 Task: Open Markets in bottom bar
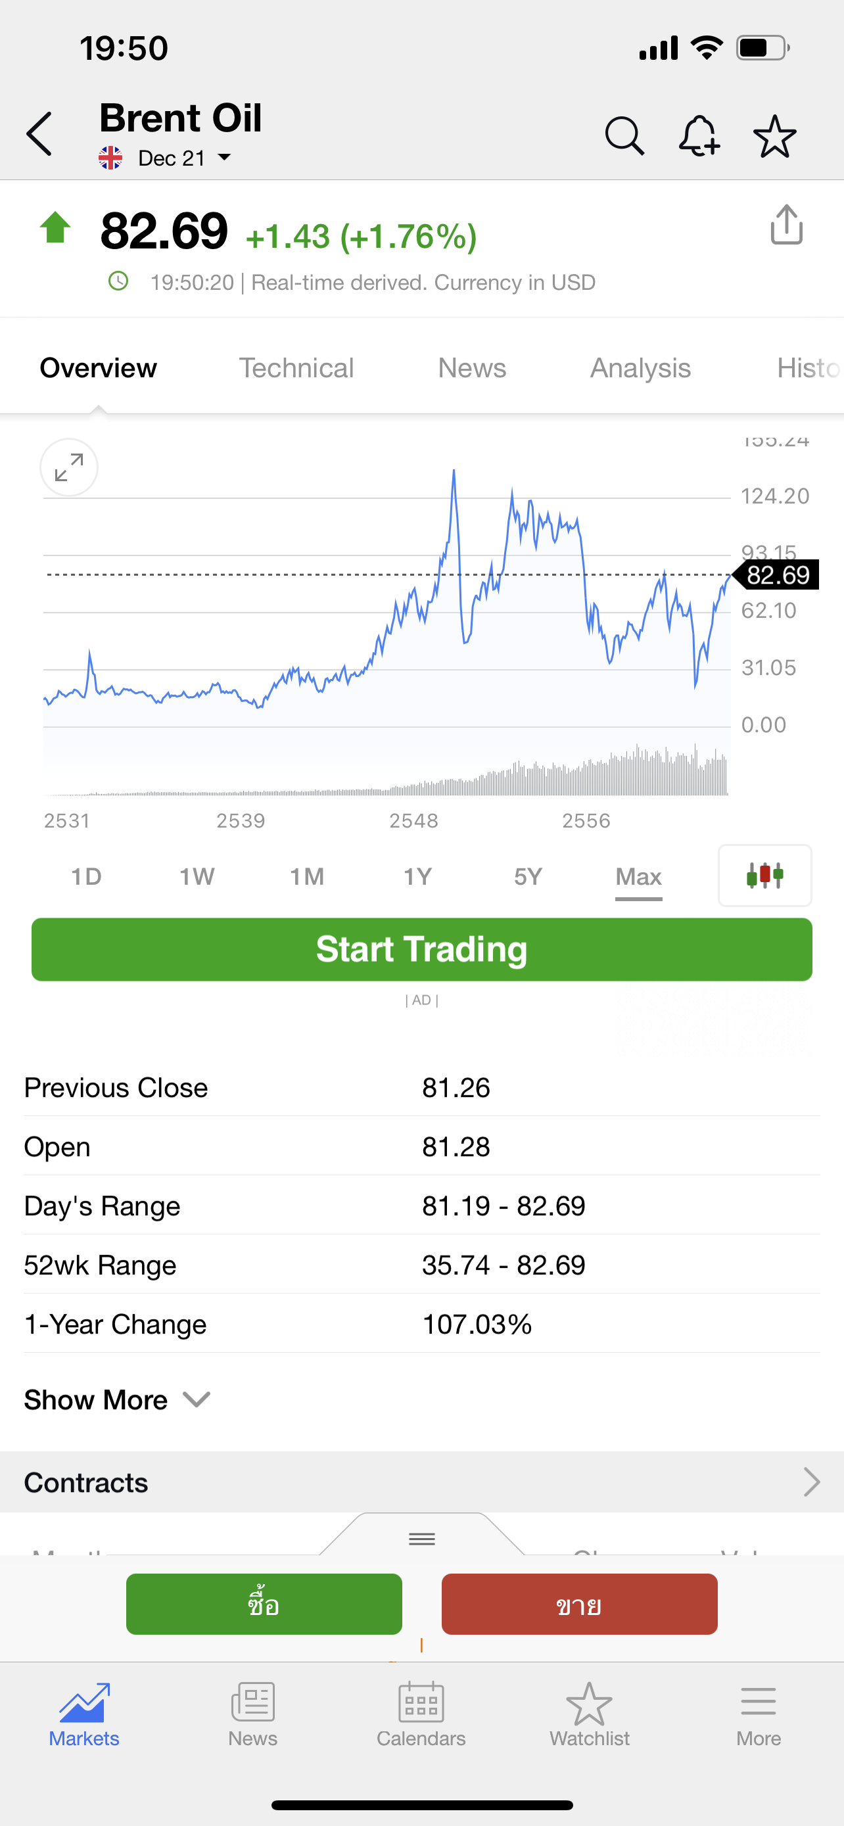click(x=83, y=1716)
